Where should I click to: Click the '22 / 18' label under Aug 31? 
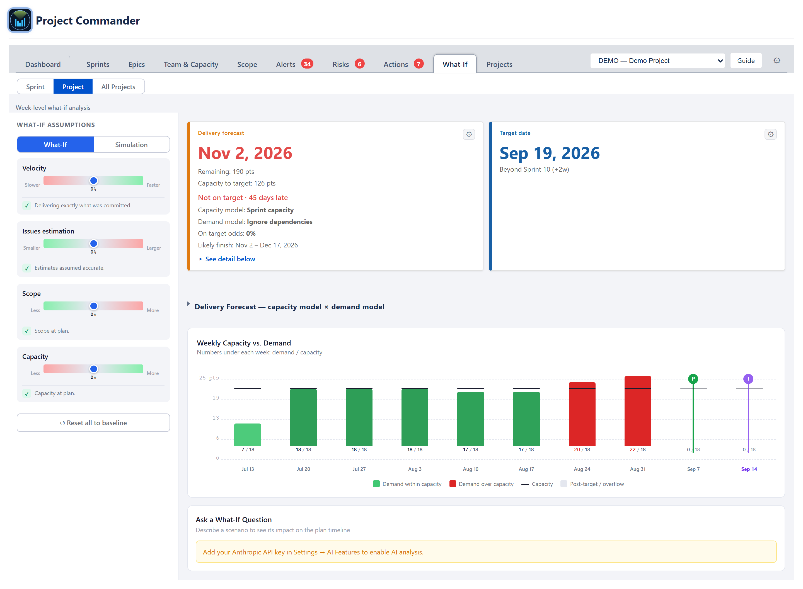(x=637, y=450)
